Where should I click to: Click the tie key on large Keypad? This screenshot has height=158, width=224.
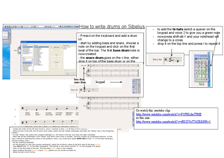[206, 74]
